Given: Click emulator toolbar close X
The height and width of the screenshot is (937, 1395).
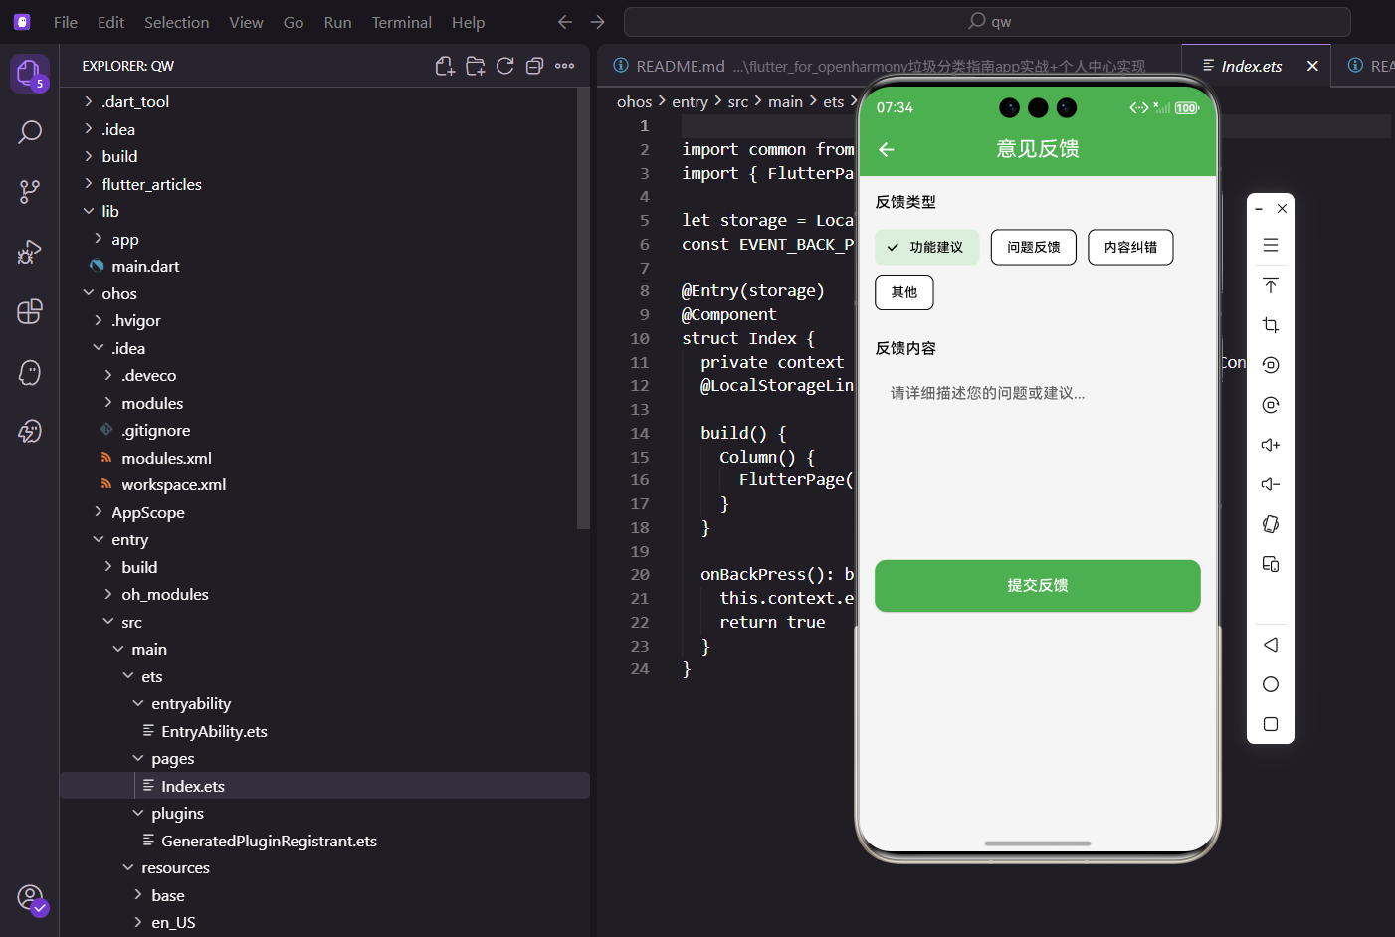Looking at the screenshot, I should tap(1282, 209).
